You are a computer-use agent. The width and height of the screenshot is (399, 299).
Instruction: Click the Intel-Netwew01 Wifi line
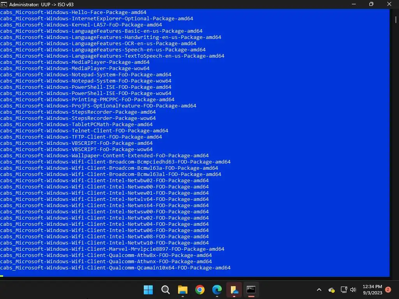click(104, 193)
